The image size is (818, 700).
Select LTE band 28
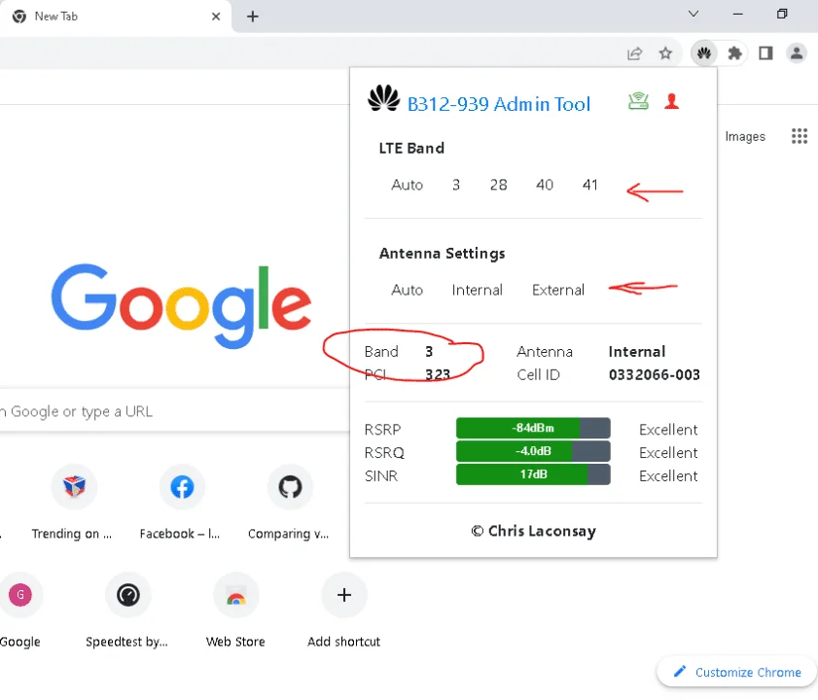click(498, 185)
